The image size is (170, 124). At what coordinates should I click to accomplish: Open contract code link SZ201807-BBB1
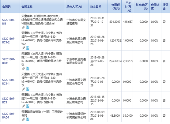9,61
